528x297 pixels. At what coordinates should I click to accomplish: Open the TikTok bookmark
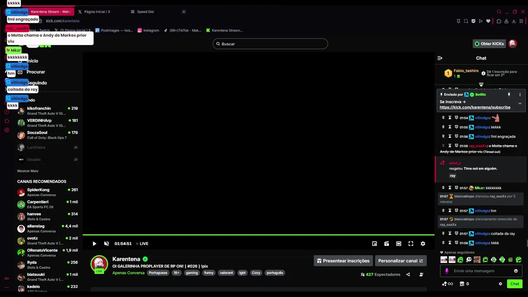click(x=182, y=30)
